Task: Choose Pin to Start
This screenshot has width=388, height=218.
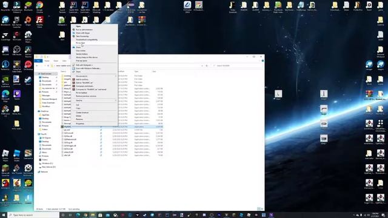Action: (94, 43)
